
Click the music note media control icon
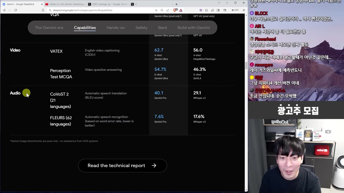(x=212, y=10)
